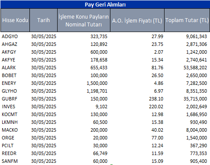The image size is (210, 165).
Task: Click the Pay Geri Alımları title bar
Action: [105, 4]
